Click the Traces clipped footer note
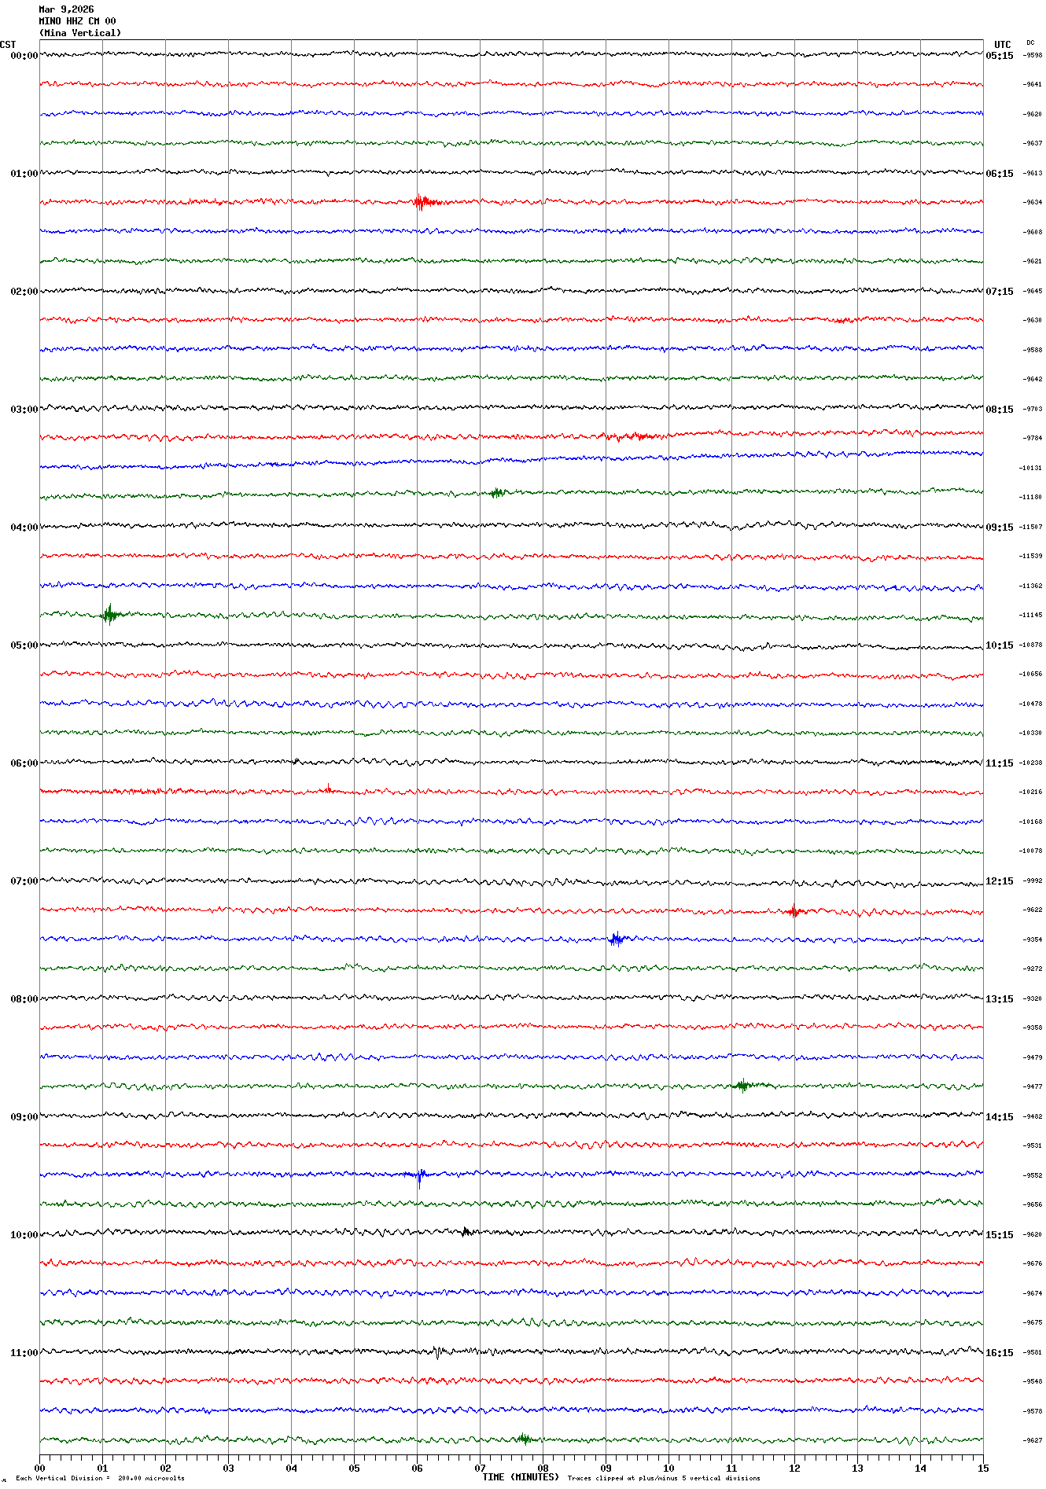The width and height of the screenshot is (1046, 1489). click(664, 1478)
